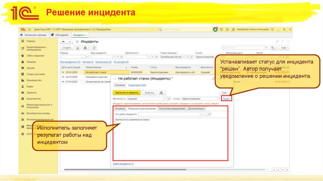
Task: Open the Основное tab inside the red frame
Action: pyautogui.click(x=120, y=108)
